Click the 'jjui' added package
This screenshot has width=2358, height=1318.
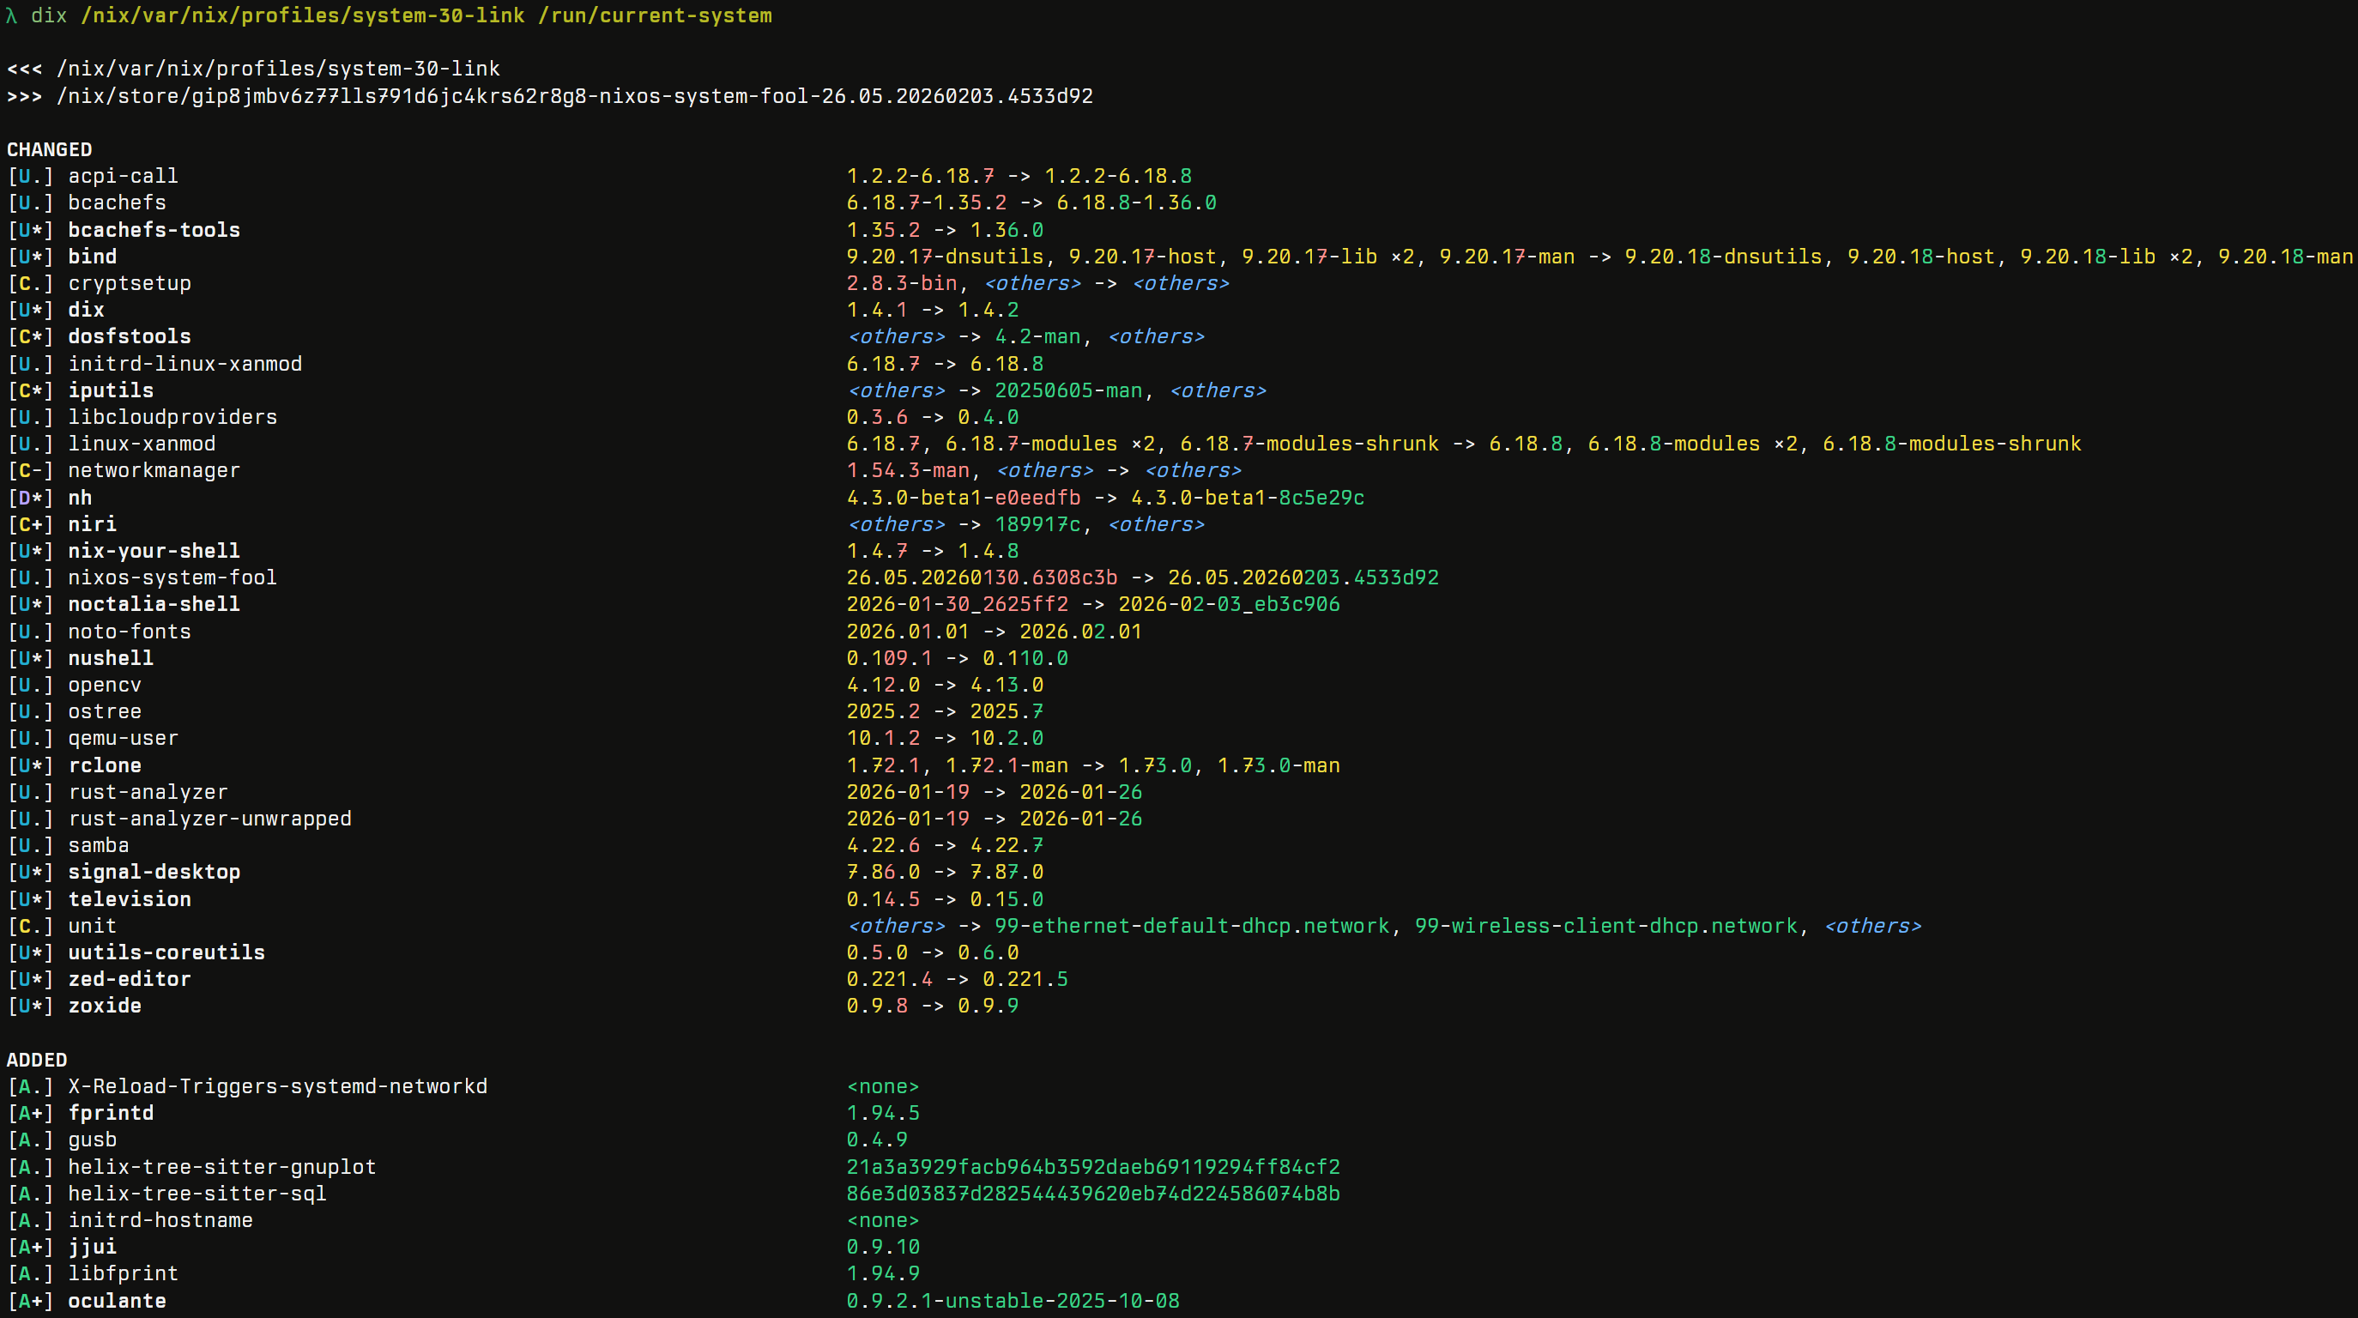pyautogui.click(x=93, y=1247)
